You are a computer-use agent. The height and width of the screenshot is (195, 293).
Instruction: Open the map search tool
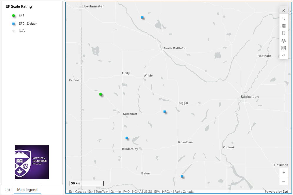click(284, 18)
